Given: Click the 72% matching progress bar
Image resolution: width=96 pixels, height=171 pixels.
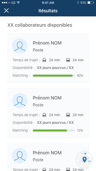Looking at the screenshot, I should pyautogui.click(x=54, y=130).
